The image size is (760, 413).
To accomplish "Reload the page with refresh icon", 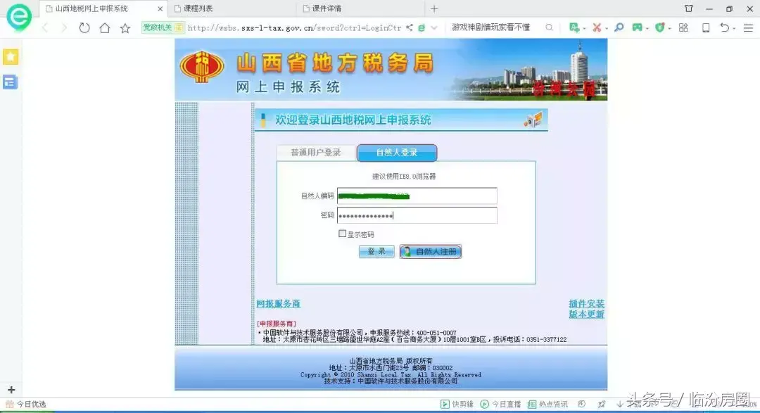I will point(84,27).
